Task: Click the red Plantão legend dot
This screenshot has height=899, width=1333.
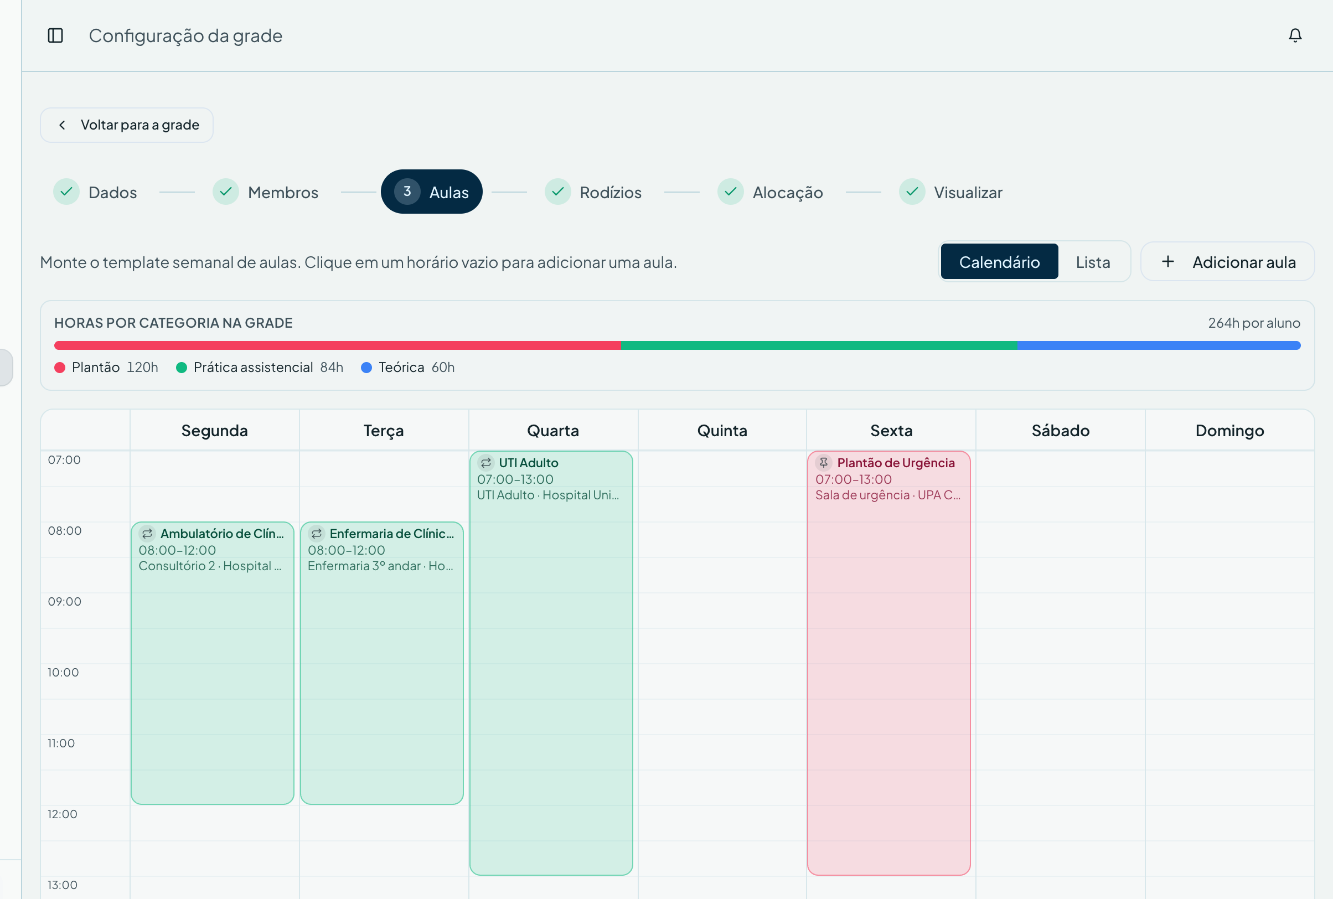Action: pyautogui.click(x=60, y=368)
